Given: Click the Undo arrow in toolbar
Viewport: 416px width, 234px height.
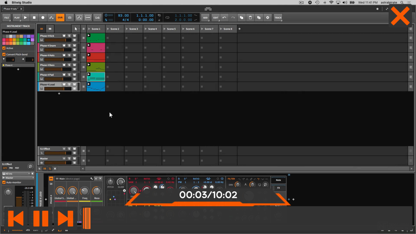Looking at the screenshot, I should pyautogui.click(x=225, y=17).
